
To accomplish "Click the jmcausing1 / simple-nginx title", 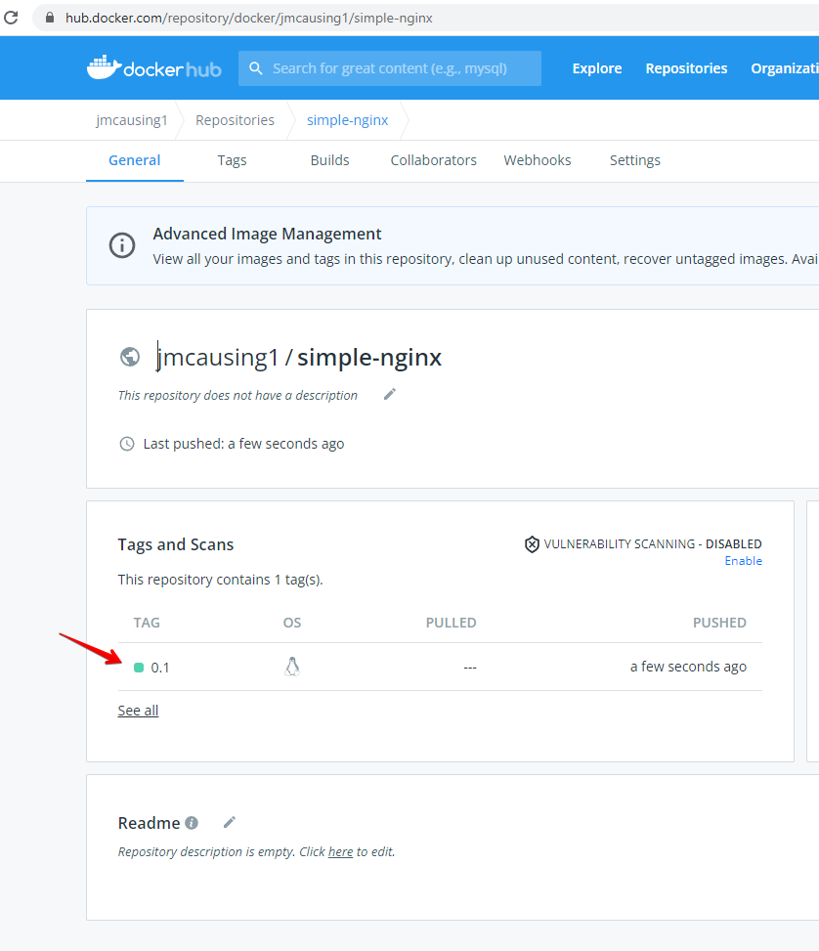I will pos(299,357).
